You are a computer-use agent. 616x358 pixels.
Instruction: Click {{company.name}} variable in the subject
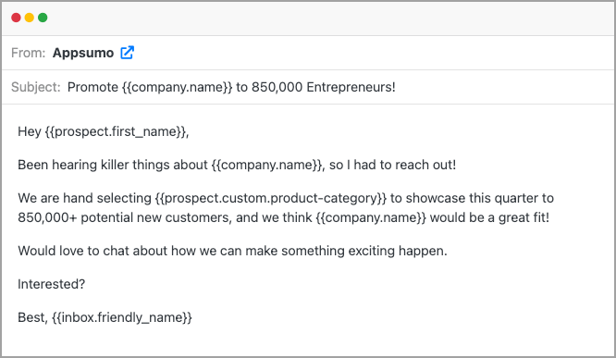pyautogui.click(x=178, y=87)
